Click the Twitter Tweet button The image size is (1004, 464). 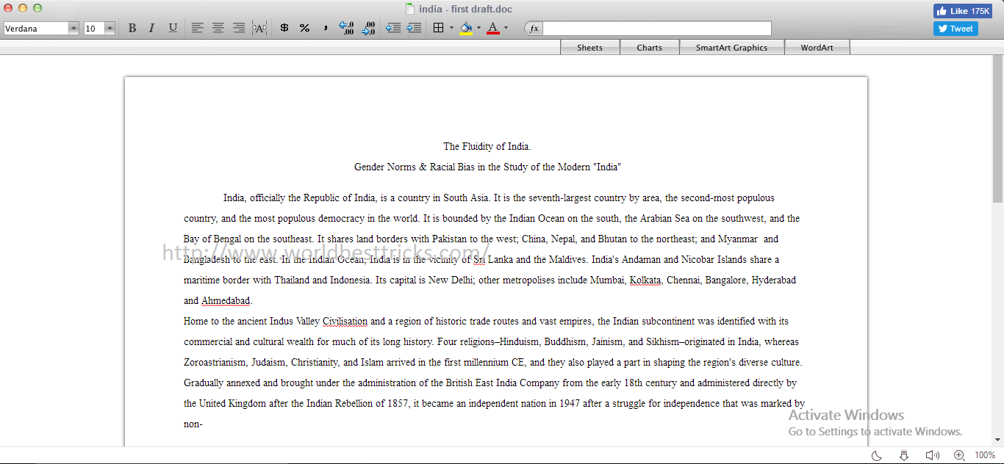click(955, 29)
